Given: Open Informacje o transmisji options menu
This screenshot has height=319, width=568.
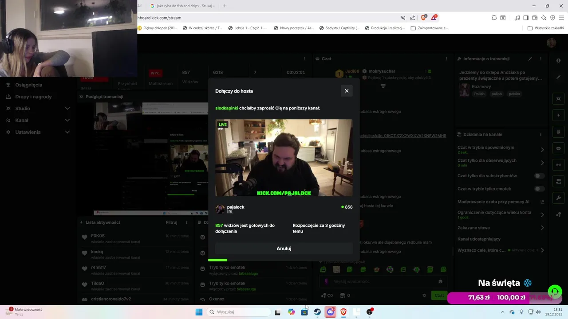Looking at the screenshot, I should tap(540, 58).
